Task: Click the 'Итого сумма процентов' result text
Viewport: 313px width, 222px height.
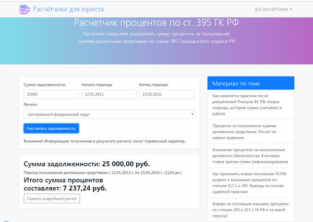Action: click(65, 184)
